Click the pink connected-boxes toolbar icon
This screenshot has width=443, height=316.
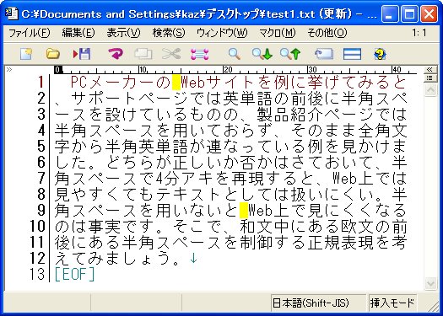coord(200,54)
